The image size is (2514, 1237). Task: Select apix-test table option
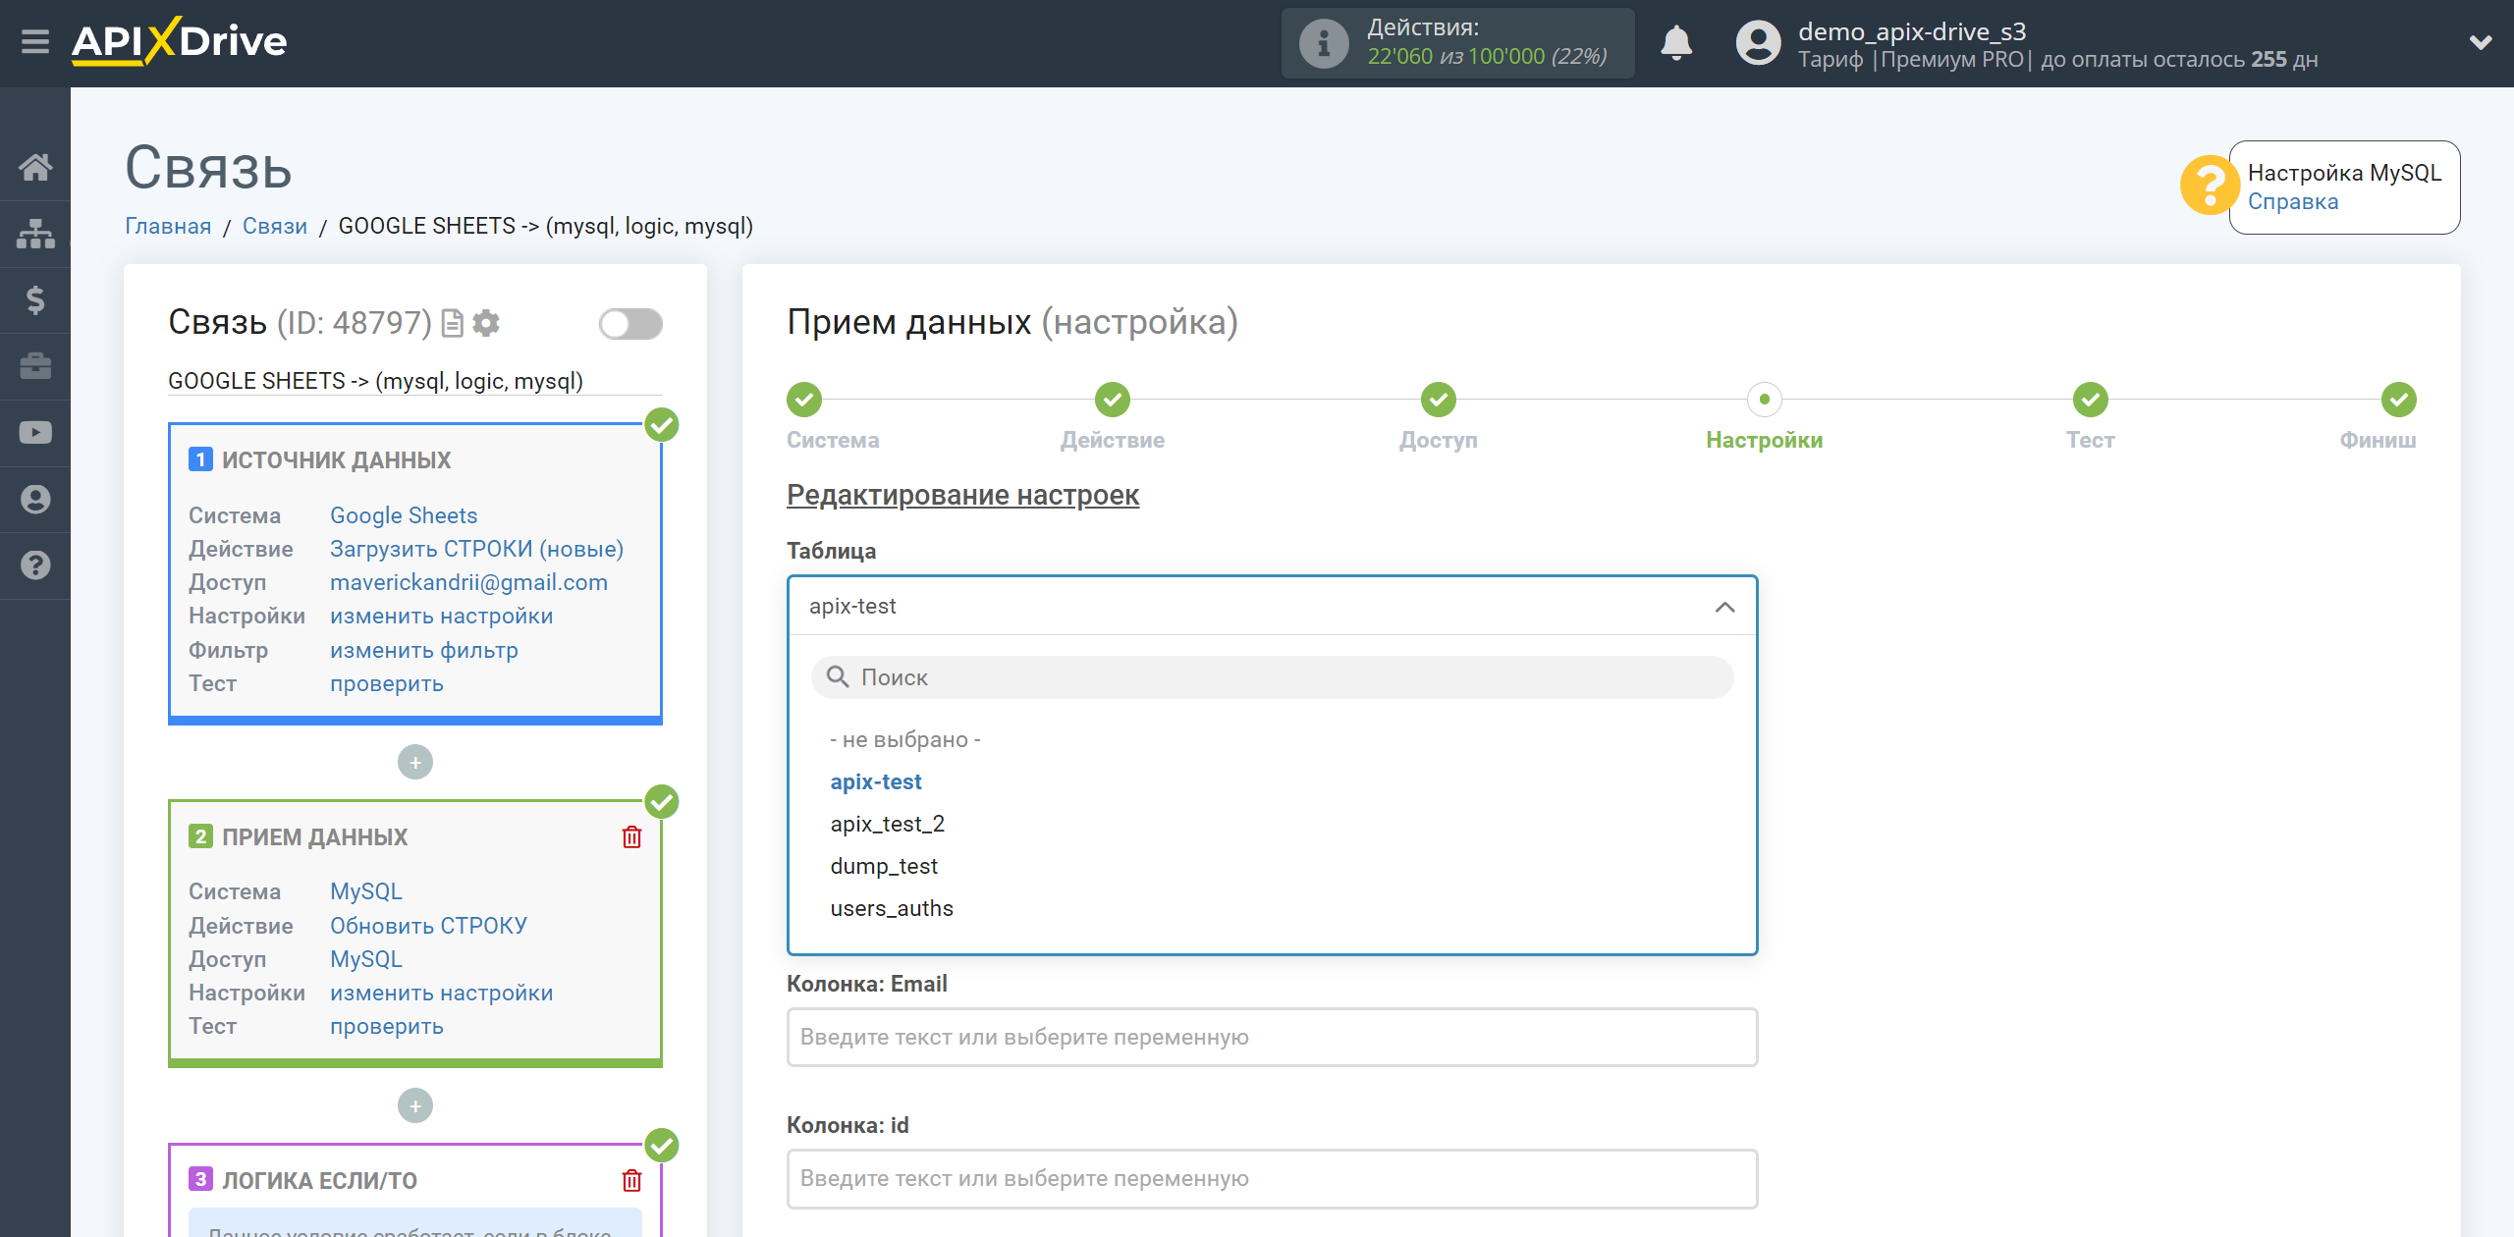point(876,781)
